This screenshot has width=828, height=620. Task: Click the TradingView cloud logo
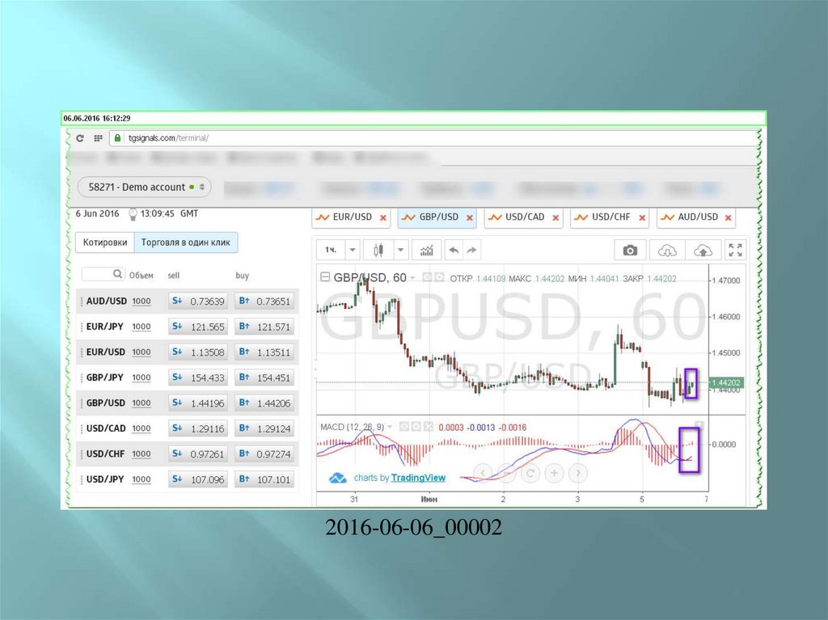(338, 479)
